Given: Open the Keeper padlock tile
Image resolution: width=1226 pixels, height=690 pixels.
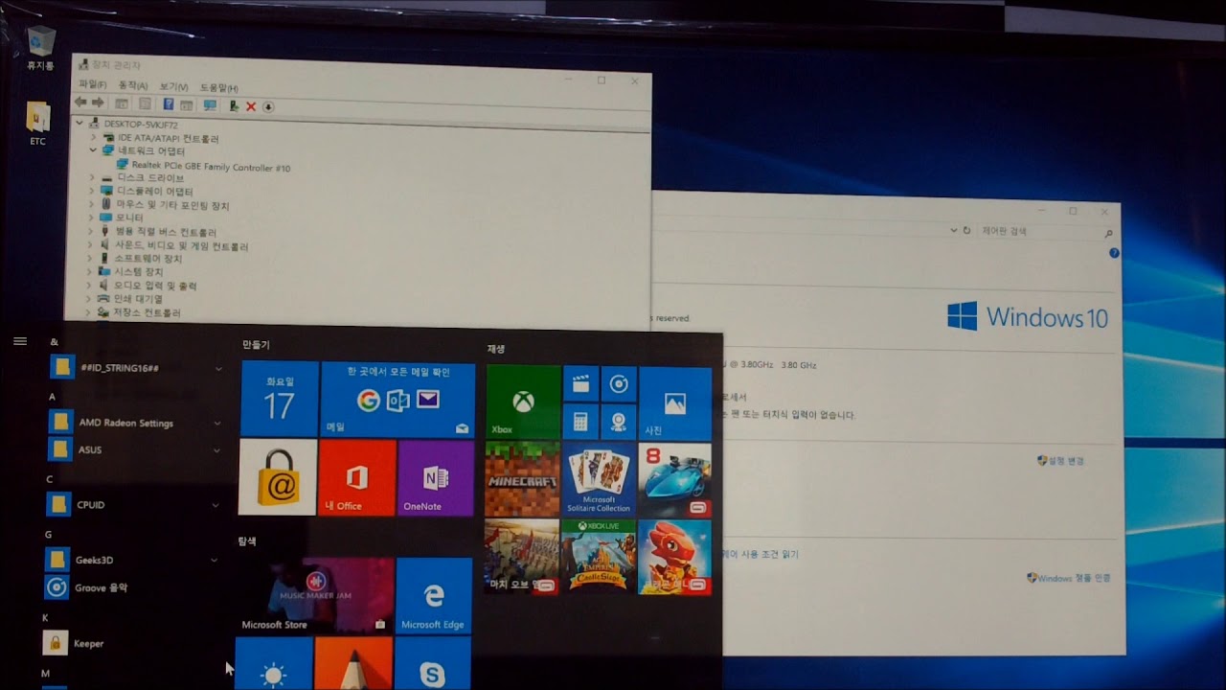Looking at the screenshot, I should tap(278, 477).
